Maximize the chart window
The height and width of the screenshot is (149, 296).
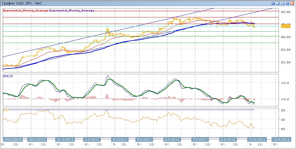[287, 3]
